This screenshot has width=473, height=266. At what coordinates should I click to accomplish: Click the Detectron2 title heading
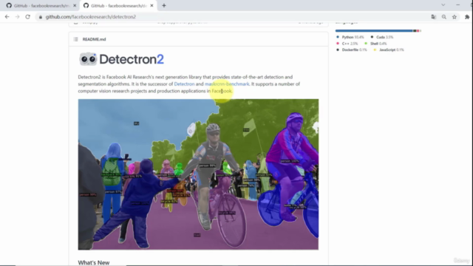(x=132, y=59)
